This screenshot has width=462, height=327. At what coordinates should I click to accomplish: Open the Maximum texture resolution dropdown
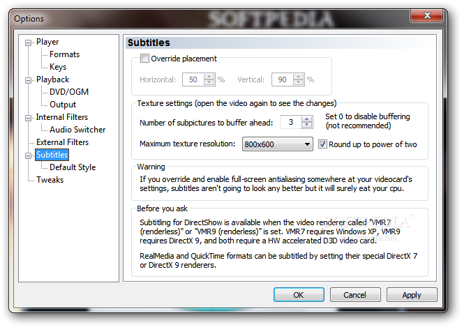[278, 144]
